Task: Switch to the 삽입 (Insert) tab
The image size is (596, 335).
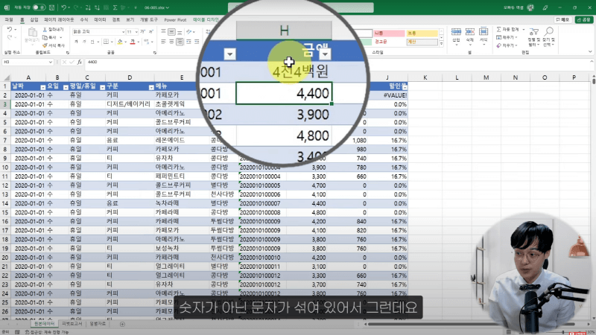Action: click(34, 20)
